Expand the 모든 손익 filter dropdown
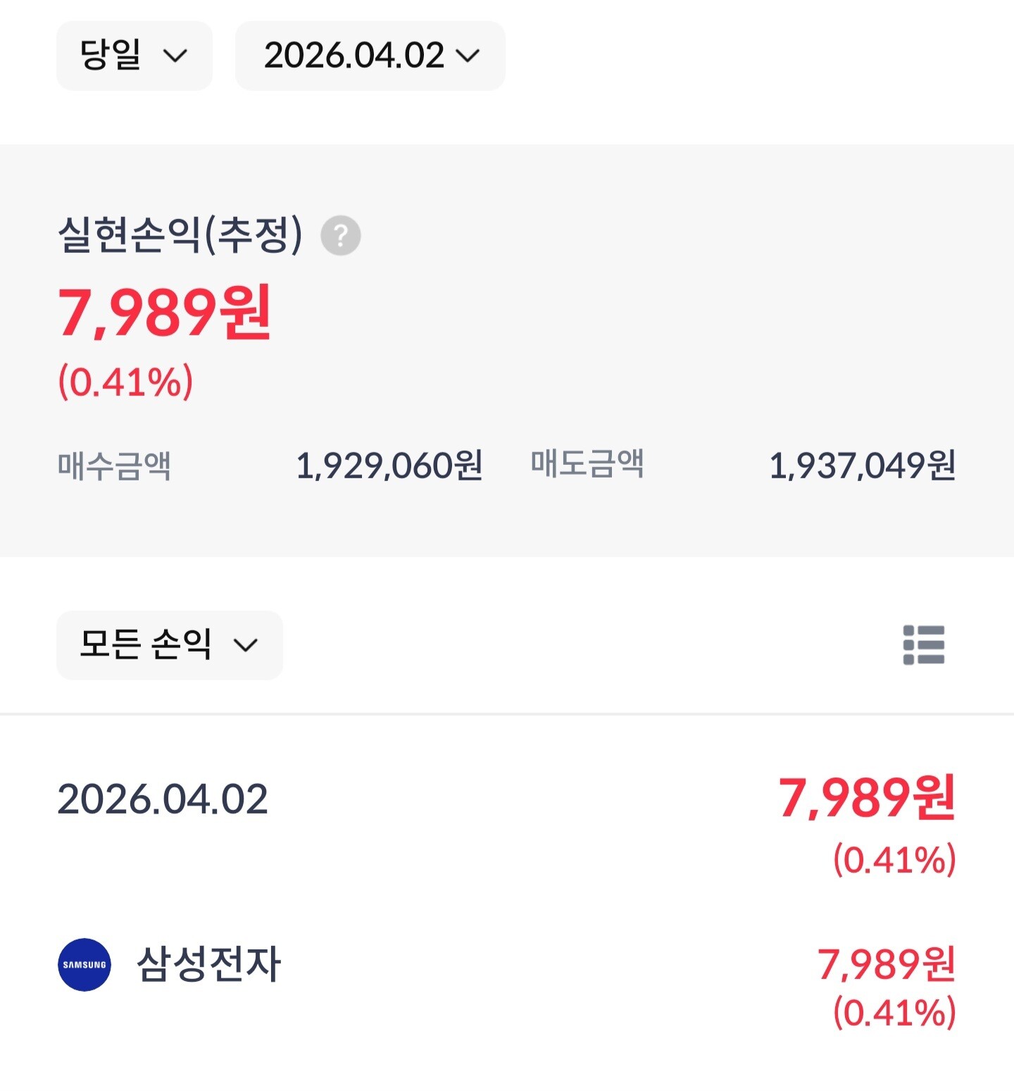1014x1091 pixels. click(x=169, y=644)
